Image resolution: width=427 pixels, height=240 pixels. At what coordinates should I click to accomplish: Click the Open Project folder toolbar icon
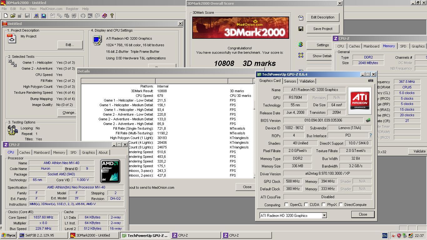coord(13,16)
